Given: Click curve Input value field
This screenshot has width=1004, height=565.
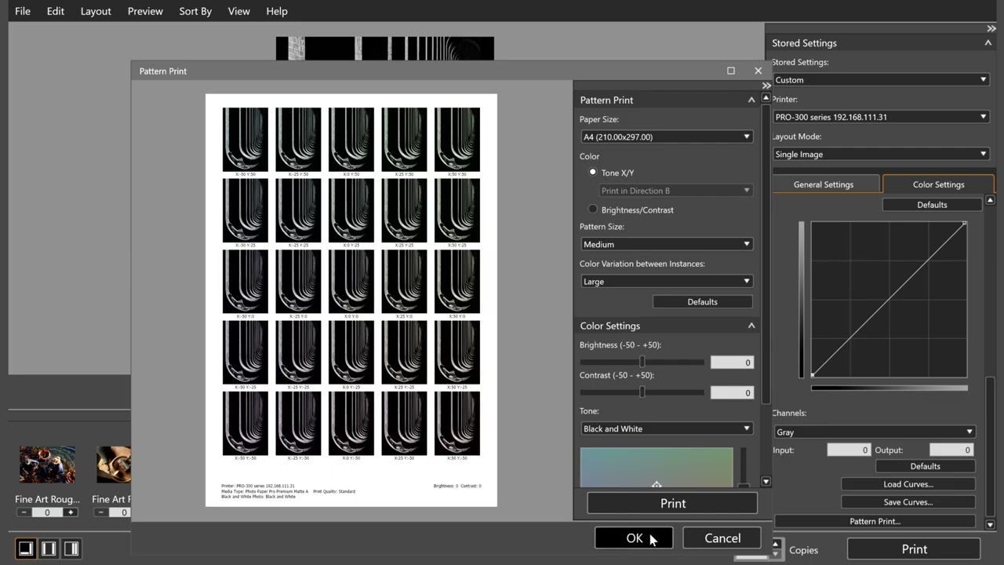Looking at the screenshot, I should [x=849, y=450].
